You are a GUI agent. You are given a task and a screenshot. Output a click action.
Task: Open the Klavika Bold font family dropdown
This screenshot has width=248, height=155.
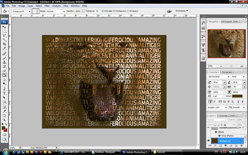tap(219, 77)
